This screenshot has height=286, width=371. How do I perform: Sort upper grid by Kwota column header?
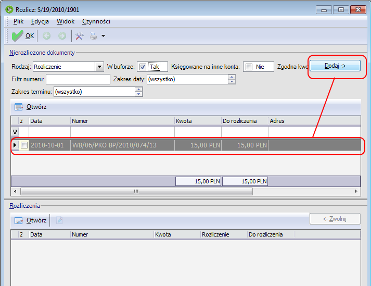[198, 121]
